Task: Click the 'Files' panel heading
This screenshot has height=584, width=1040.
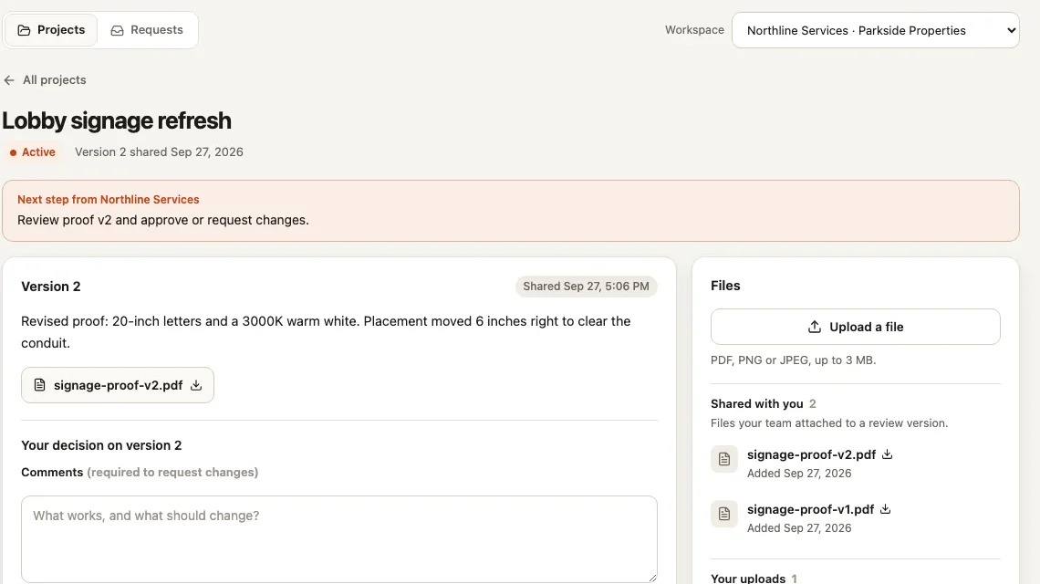Action: point(725,286)
